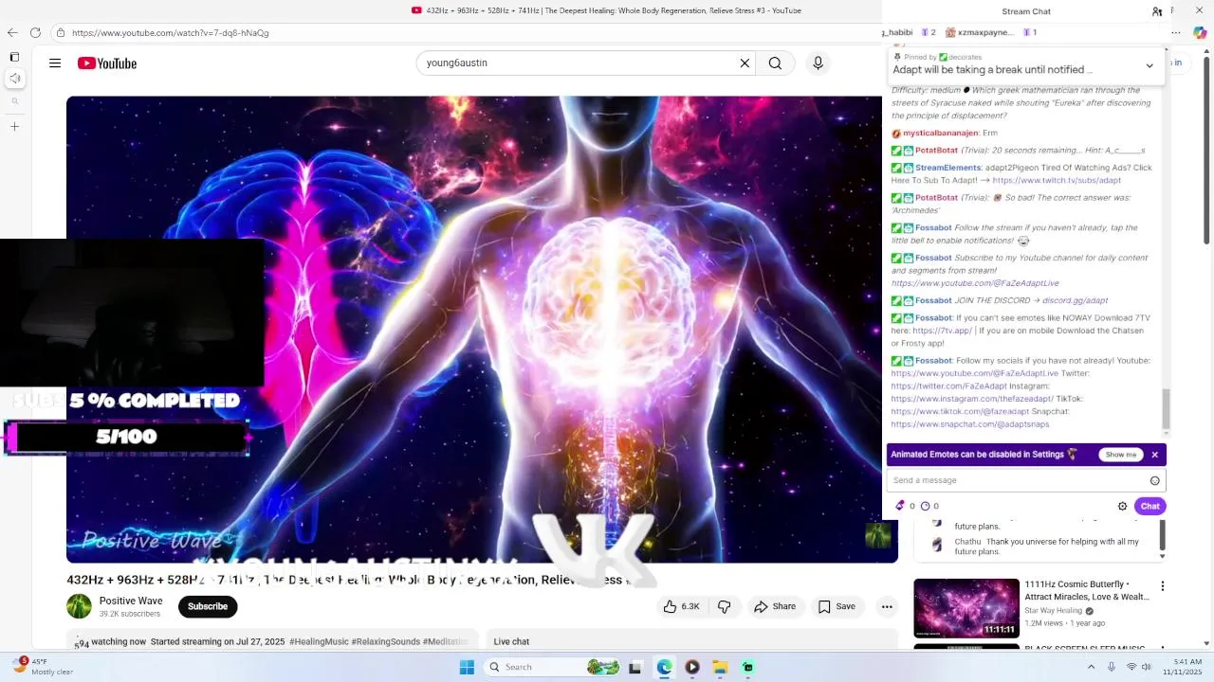1214x682 pixels.
Task: Open the chat settings gear icon
Action: tap(1122, 506)
